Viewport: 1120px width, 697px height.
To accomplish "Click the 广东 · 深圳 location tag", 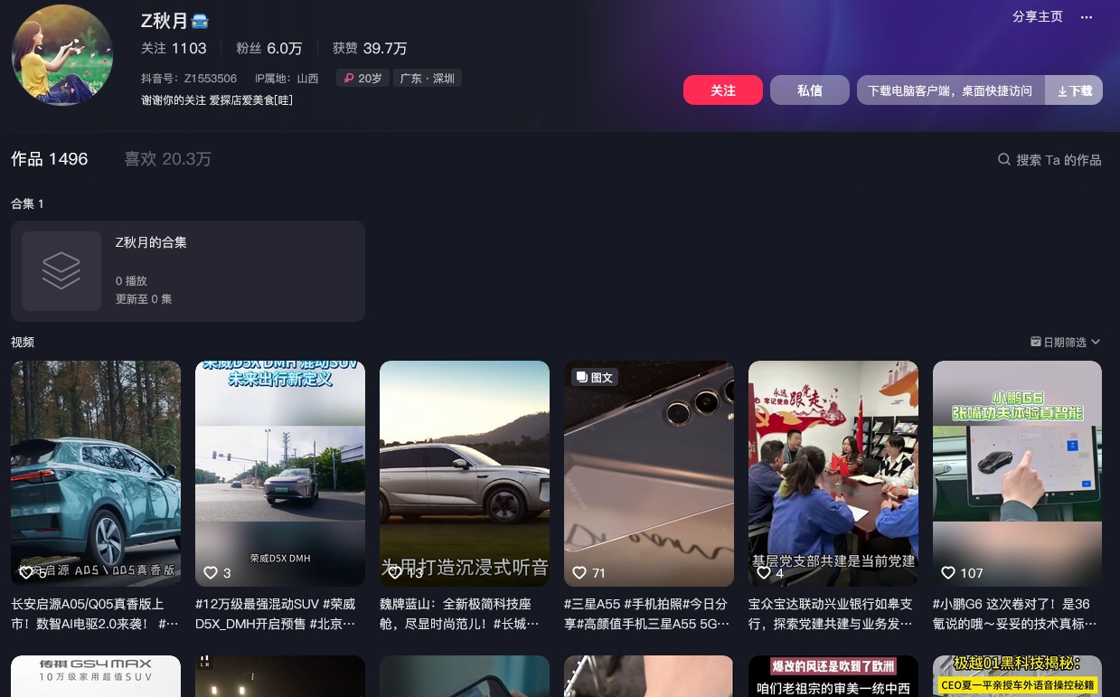I will tap(428, 79).
